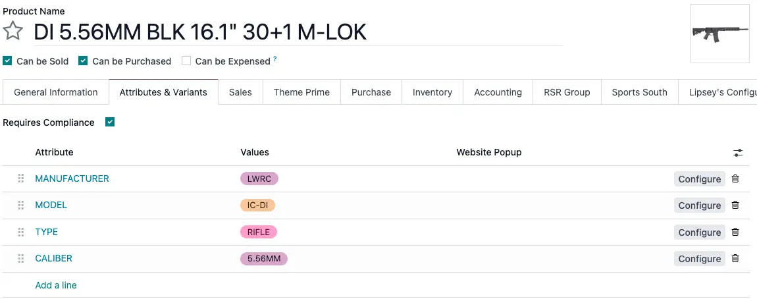Switch to the General Information tab
Viewport: 757px width, 299px height.
56,92
